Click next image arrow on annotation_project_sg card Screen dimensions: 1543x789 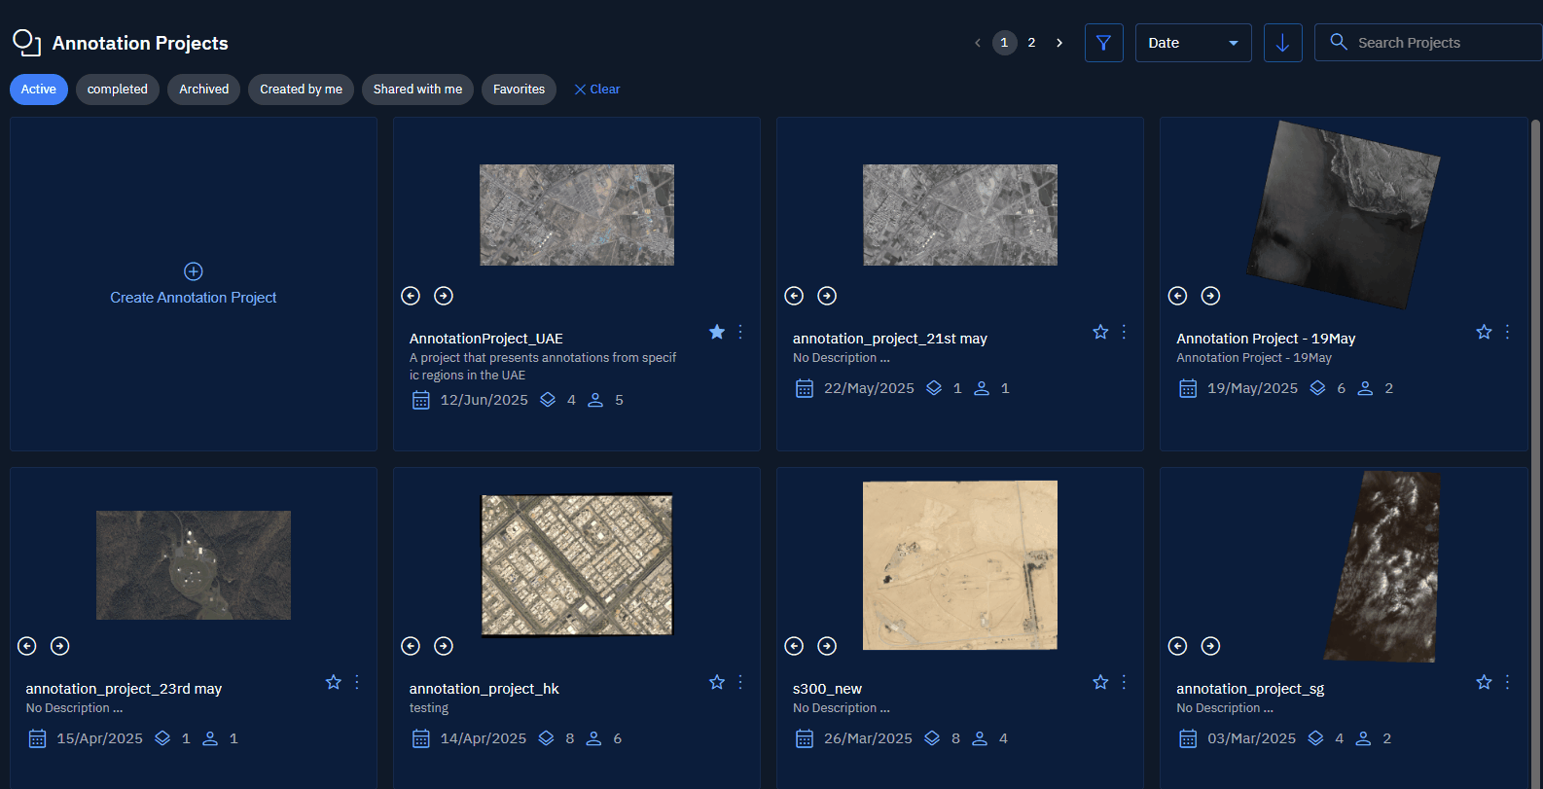click(x=1210, y=646)
